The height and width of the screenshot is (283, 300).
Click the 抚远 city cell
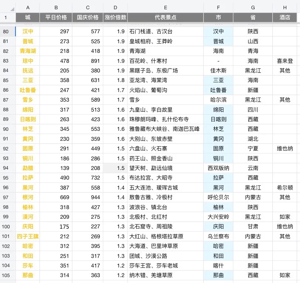[28, 71]
